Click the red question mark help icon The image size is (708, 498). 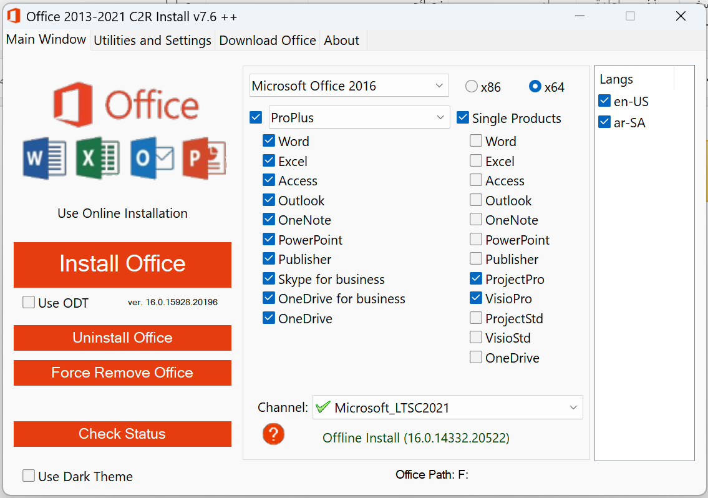pos(273,434)
